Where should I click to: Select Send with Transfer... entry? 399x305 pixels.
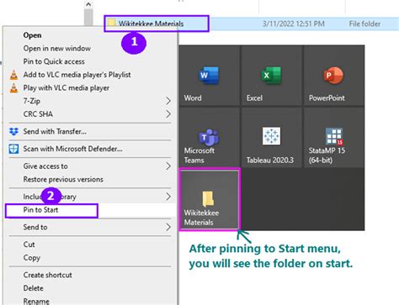click(x=55, y=131)
